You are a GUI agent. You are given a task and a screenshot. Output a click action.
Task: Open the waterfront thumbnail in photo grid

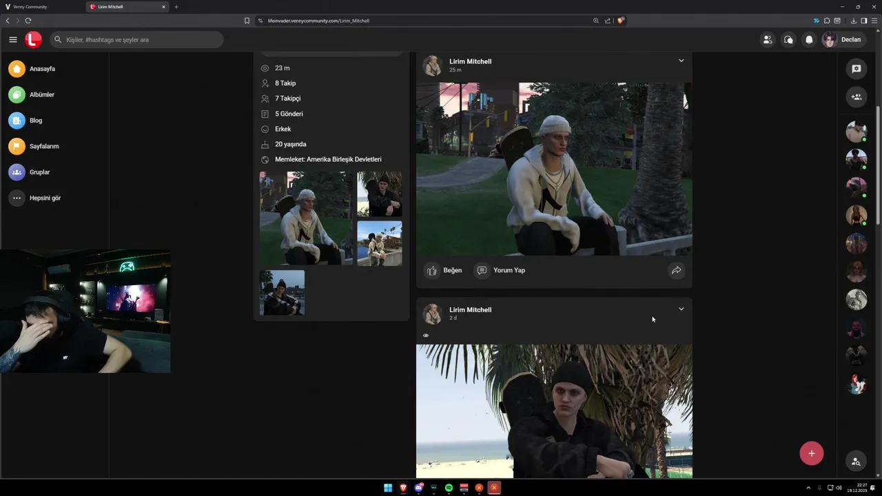[x=379, y=243]
